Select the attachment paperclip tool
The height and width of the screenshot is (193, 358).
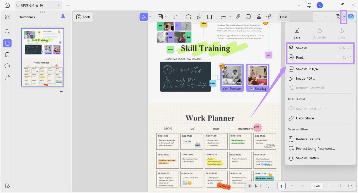[x=238, y=17]
